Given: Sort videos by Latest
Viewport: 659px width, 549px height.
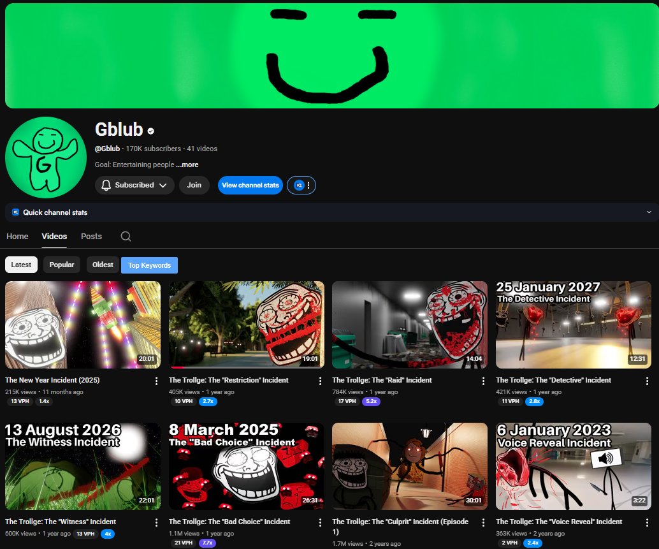Looking at the screenshot, I should 21,265.
